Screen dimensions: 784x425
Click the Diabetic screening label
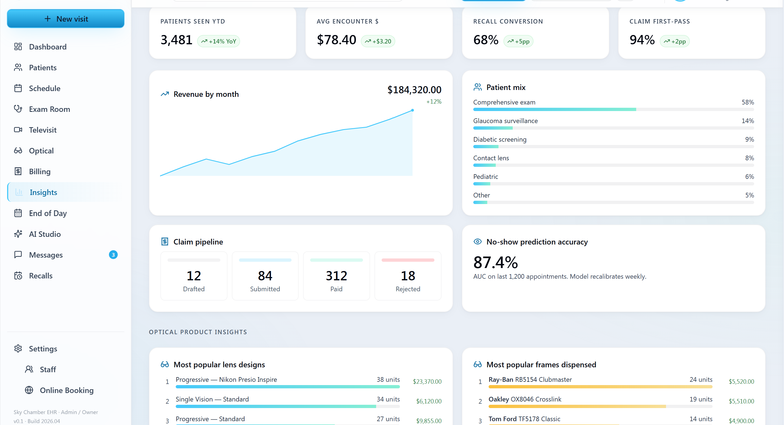click(500, 139)
